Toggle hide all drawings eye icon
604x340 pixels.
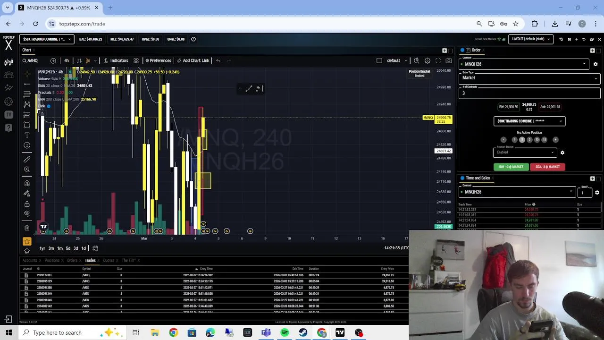pos(27,213)
